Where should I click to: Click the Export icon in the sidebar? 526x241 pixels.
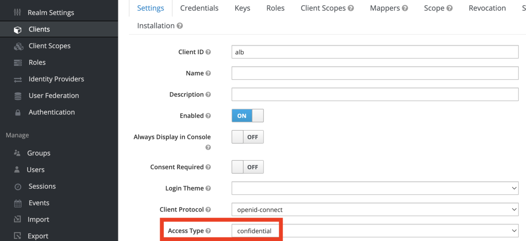18,236
